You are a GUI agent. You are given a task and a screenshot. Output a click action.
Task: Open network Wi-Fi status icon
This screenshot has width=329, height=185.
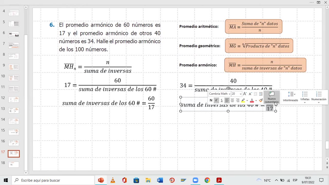point(288,180)
